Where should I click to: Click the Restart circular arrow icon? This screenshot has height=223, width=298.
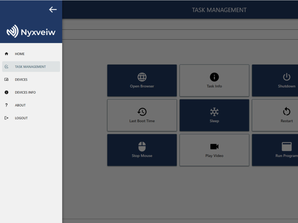point(286,111)
